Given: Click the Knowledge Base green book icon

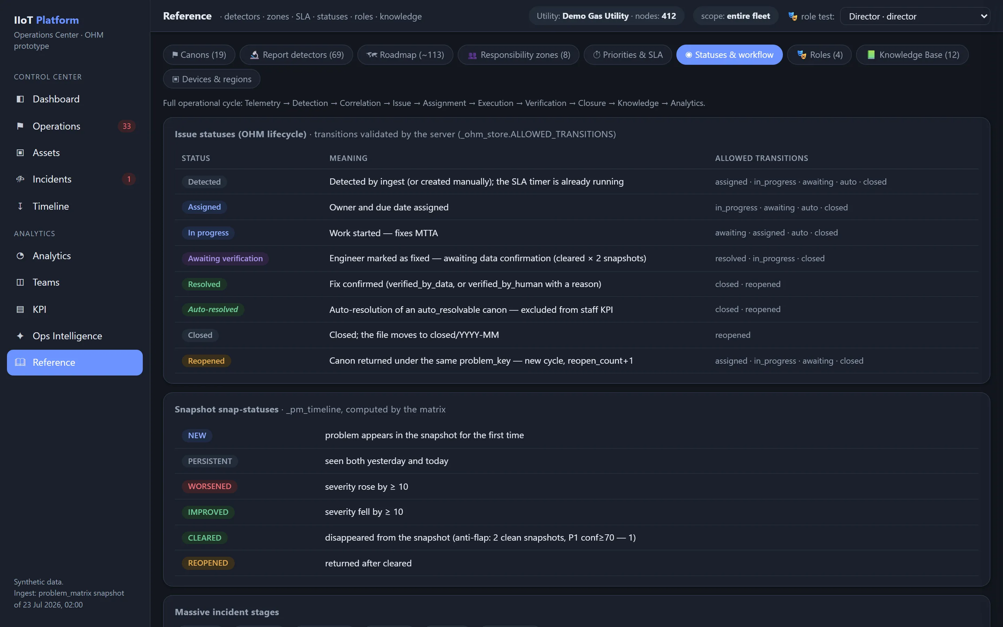Looking at the screenshot, I should pos(871,55).
